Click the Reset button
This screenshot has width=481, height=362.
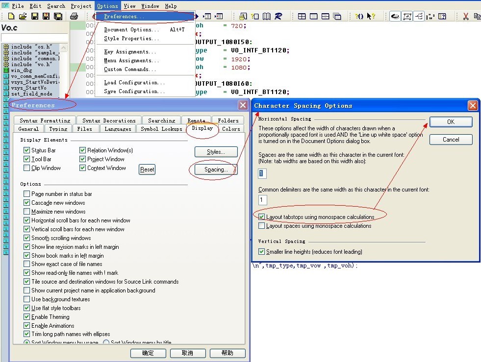point(147,169)
